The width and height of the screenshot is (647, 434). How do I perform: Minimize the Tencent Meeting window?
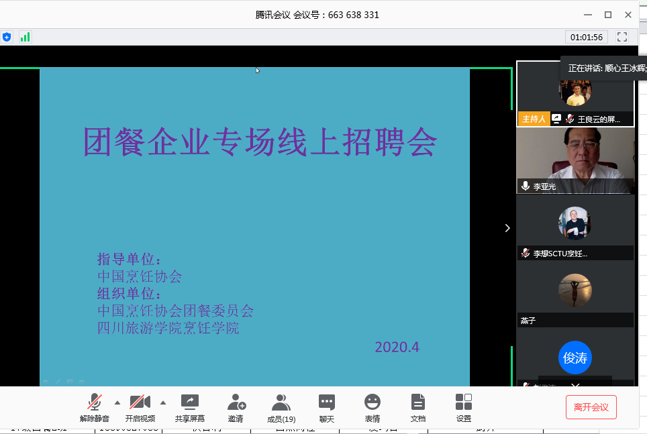(588, 15)
